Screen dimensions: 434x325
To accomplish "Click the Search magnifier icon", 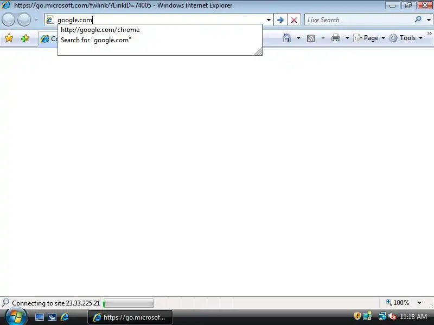I will 418,19.
